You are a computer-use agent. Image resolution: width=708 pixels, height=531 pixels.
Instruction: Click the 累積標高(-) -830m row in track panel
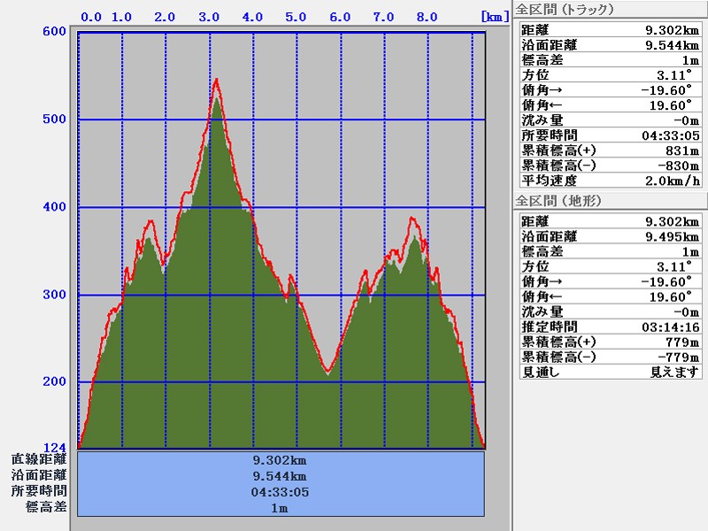(610, 165)
